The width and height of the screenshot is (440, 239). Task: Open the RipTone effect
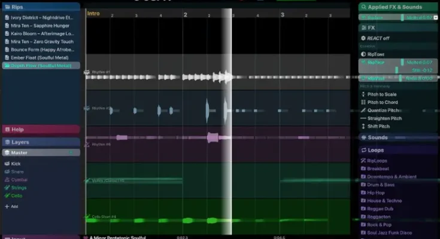pyautogui.click(x=376, y=53)
